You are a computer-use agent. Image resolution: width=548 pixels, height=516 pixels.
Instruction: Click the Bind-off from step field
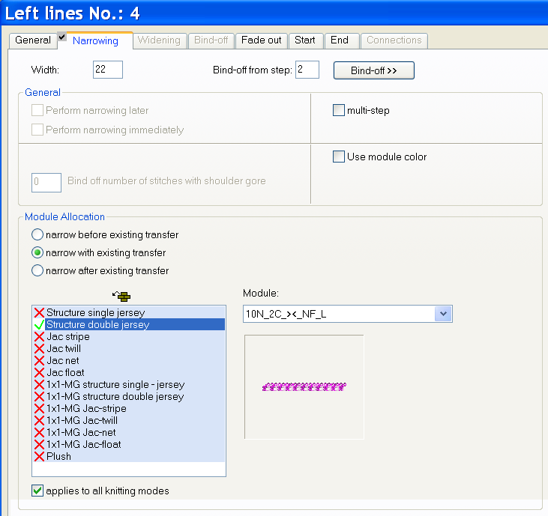click(x=307, y=70)
